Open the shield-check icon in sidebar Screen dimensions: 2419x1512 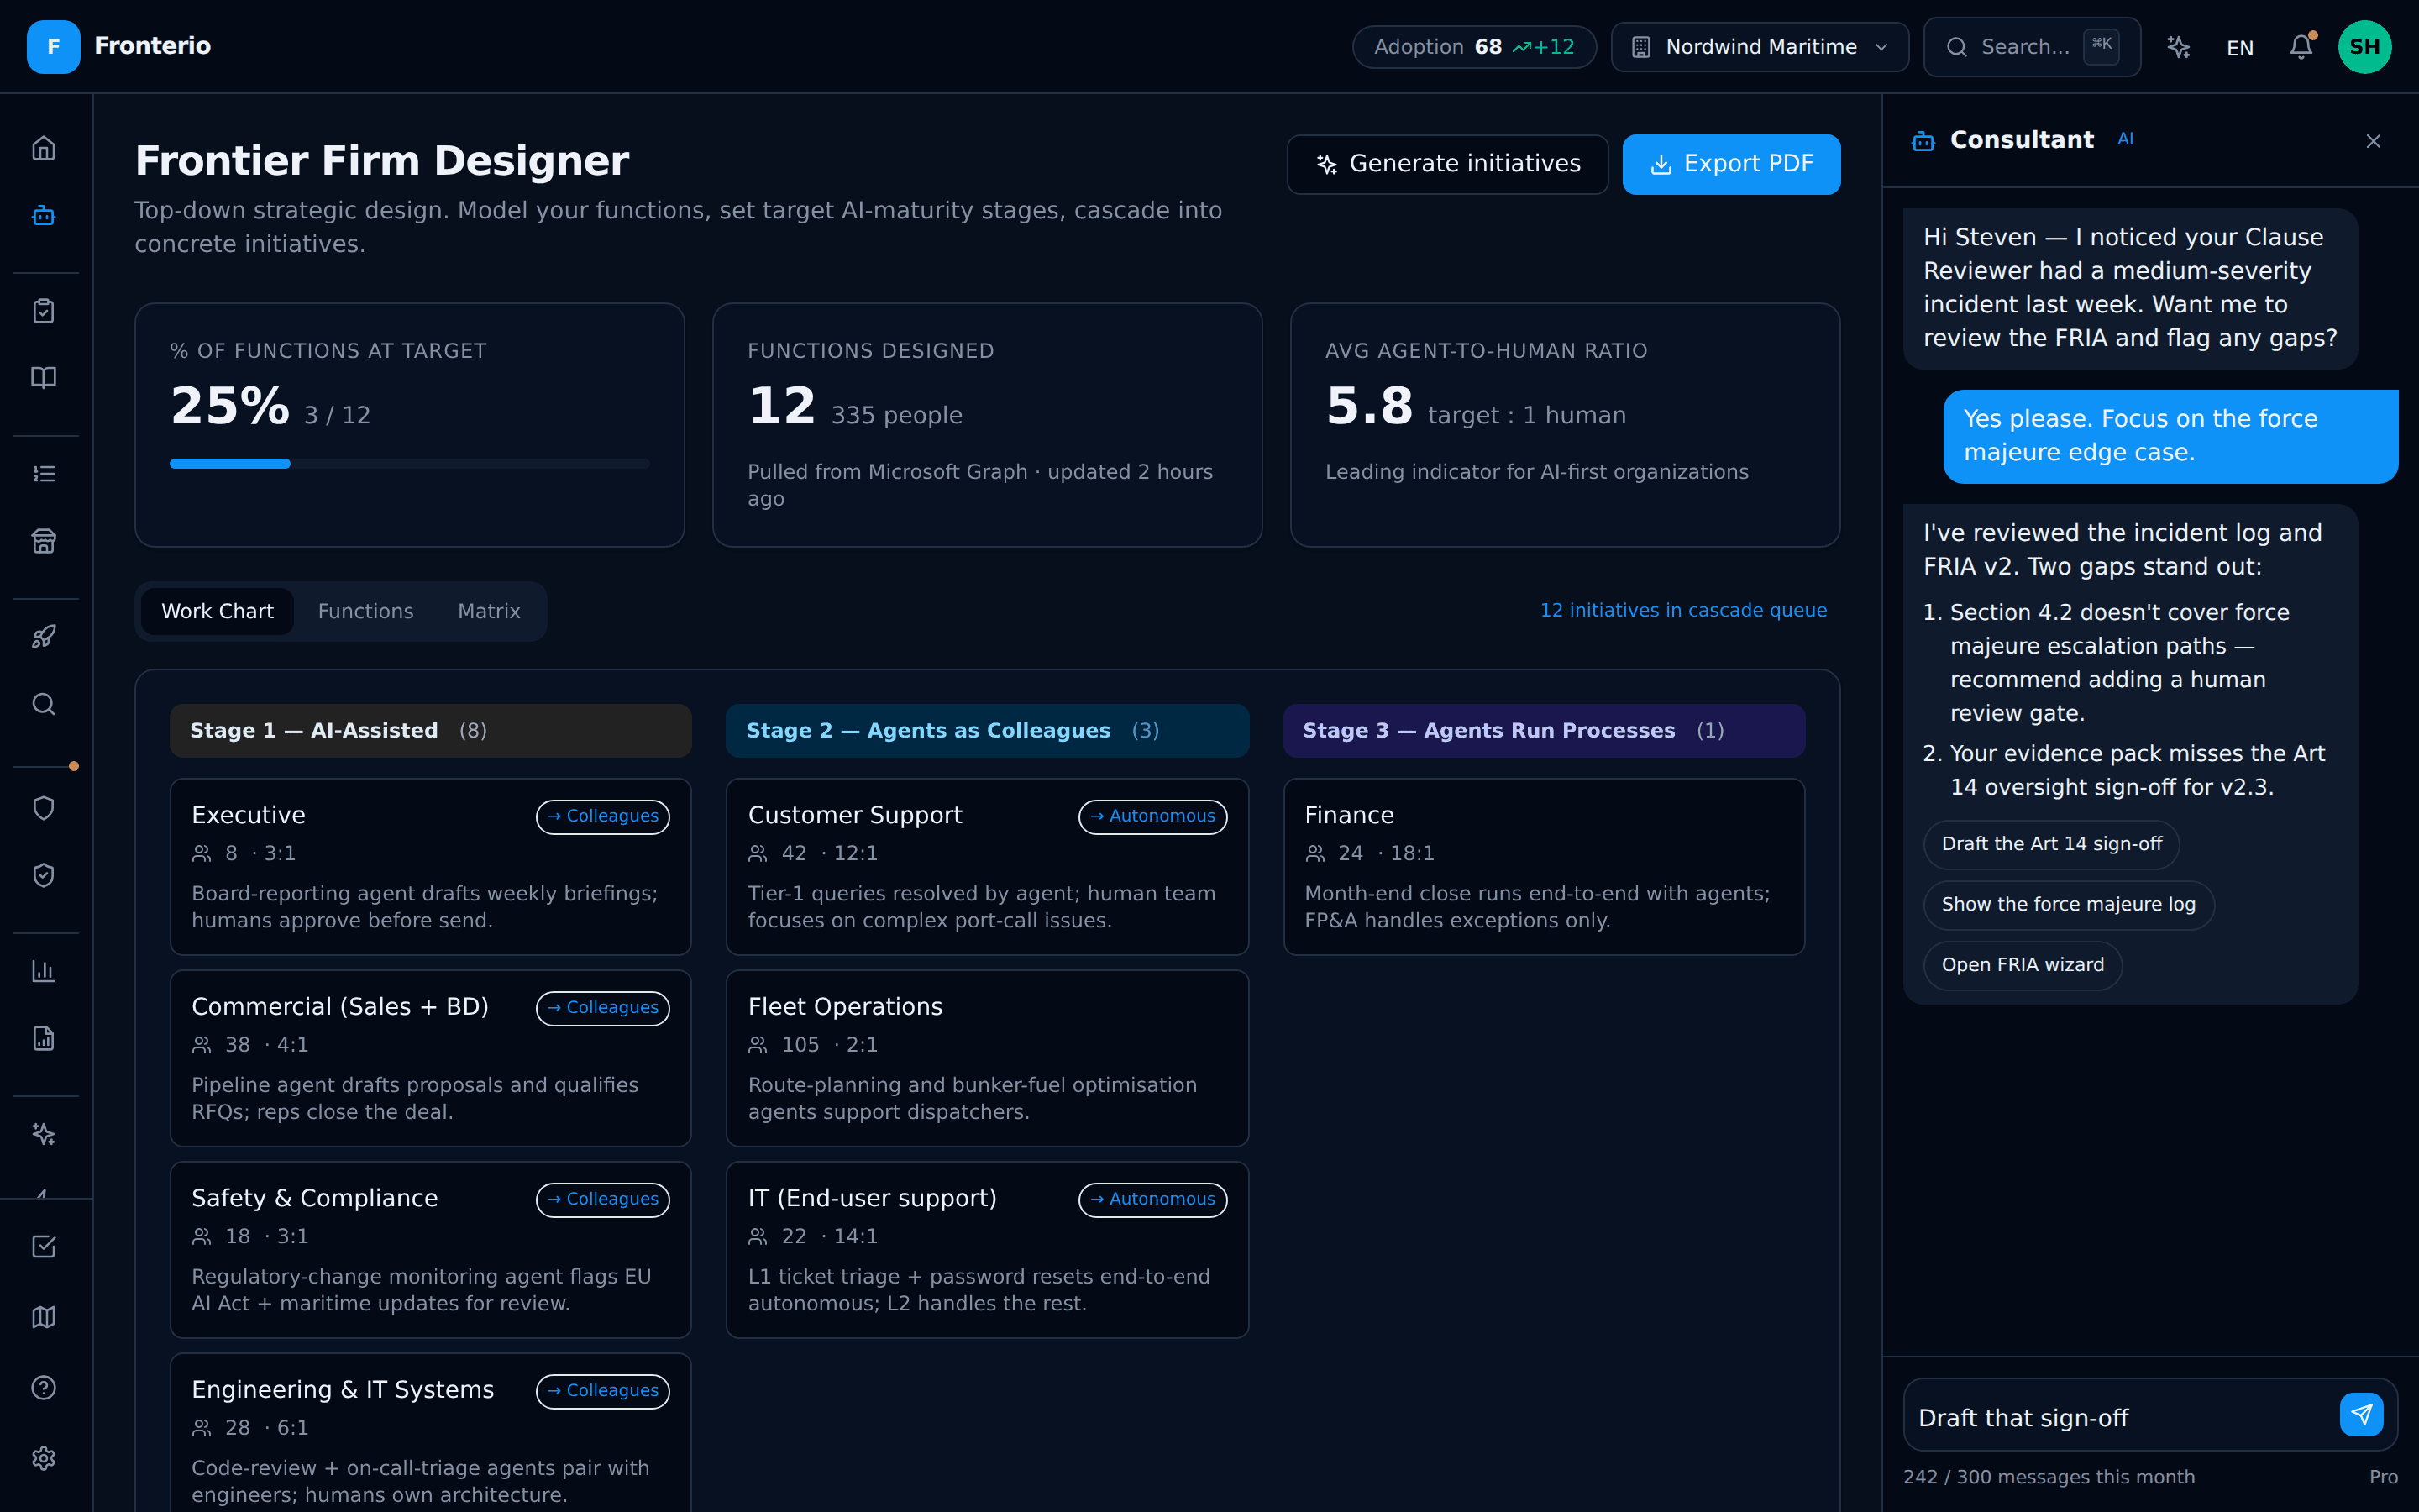pos(44,875)
